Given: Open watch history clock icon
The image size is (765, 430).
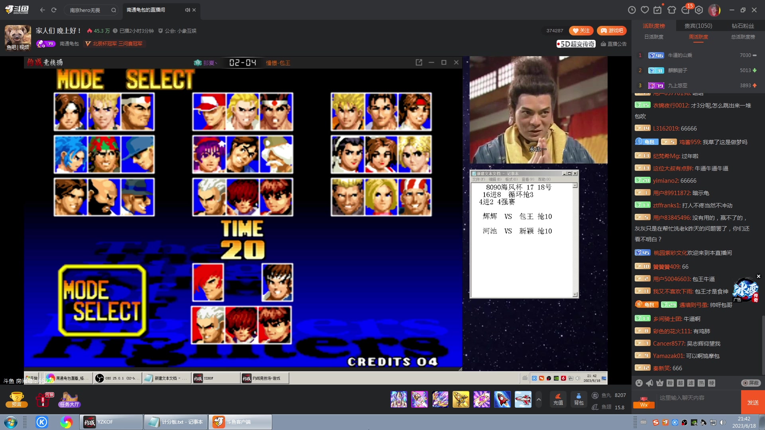Looking at the screenshot, I should coord(632,10).
